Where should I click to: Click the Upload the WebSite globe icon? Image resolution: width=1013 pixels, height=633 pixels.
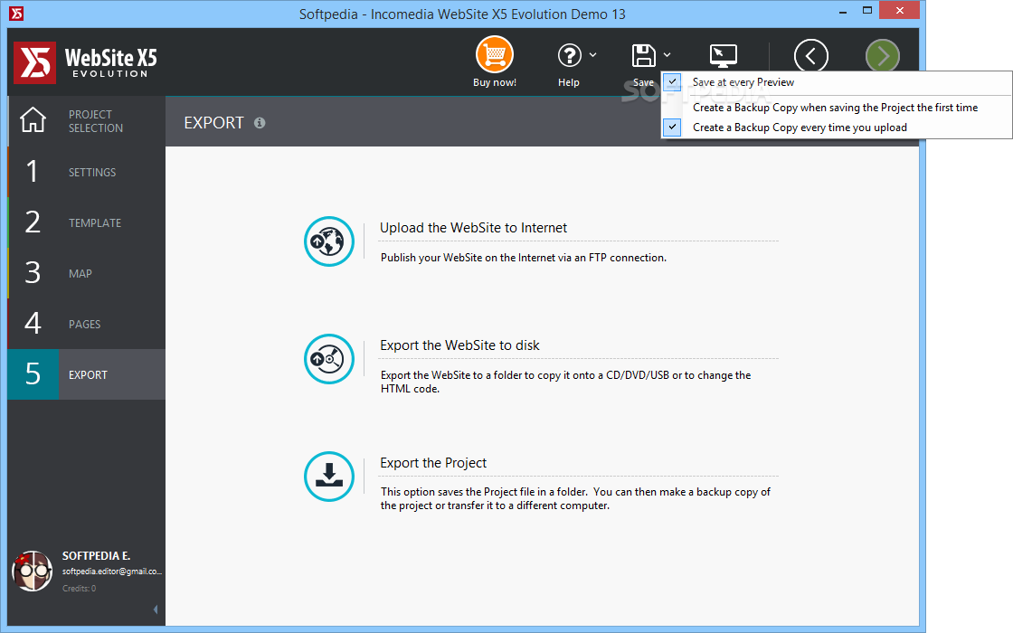point(329,241)
